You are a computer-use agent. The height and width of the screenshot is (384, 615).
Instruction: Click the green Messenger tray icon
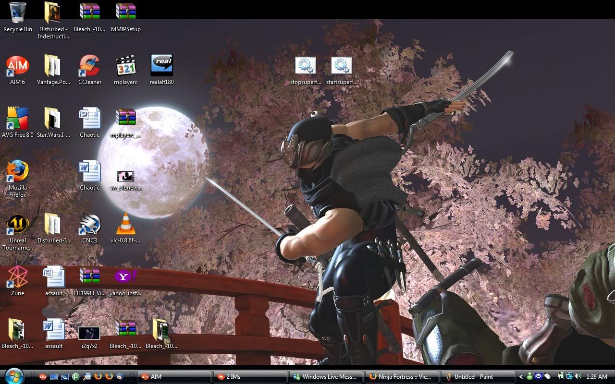point(530,377)
